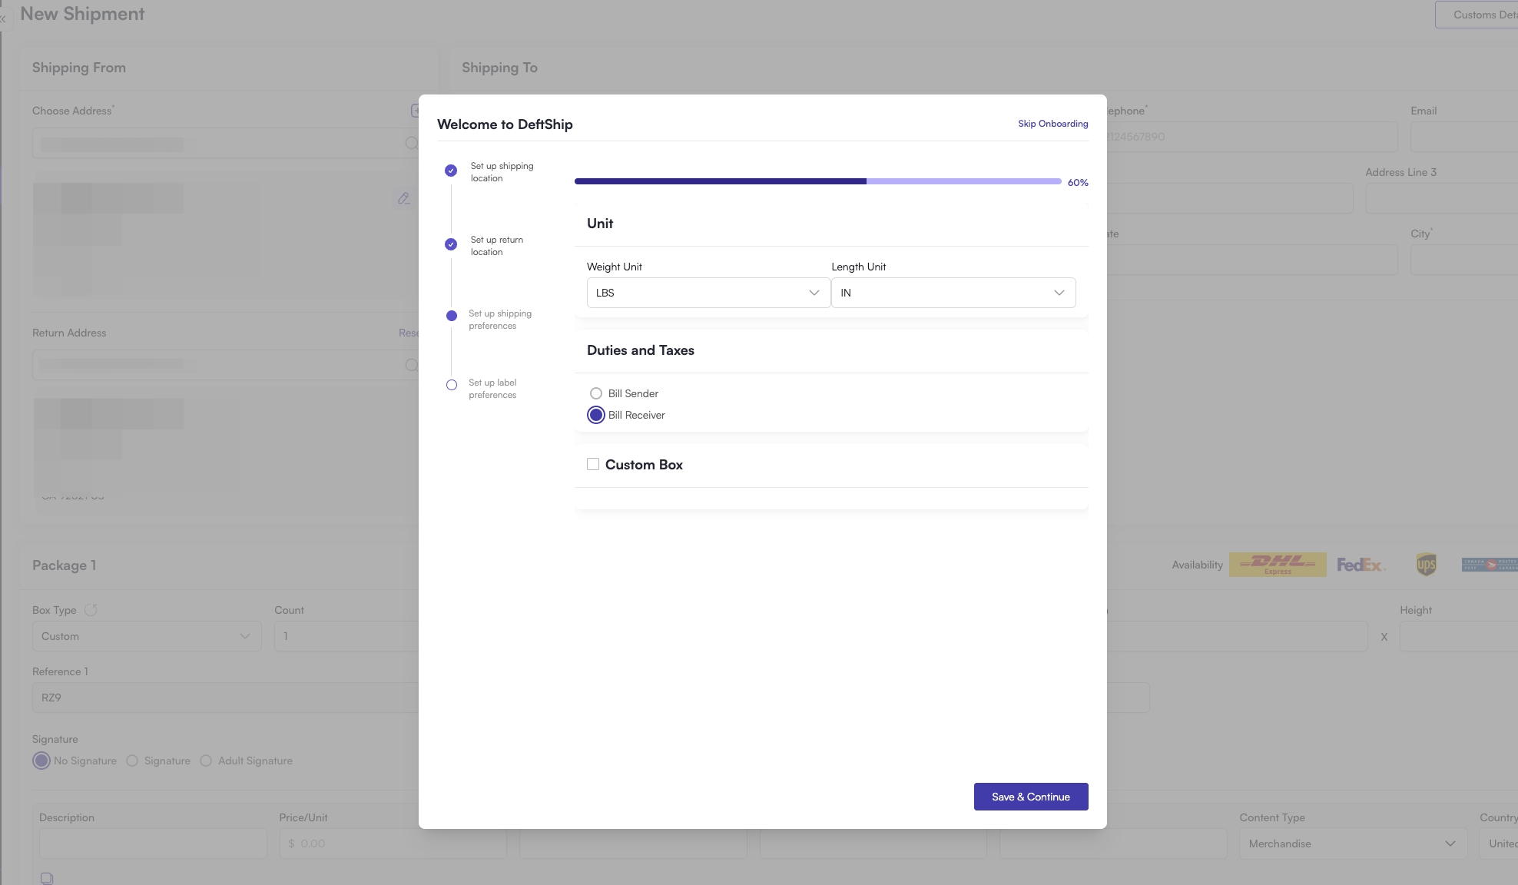Click the 'Availability' label
This screenshot has height=885, width=1518.
[x=1197, y=565]
